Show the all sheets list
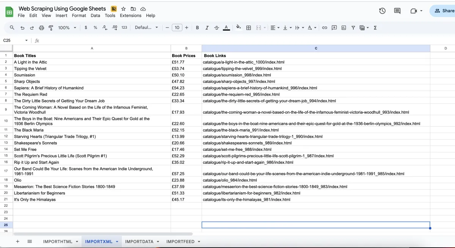Screen dimensions: 455x248 click(30, 241)
